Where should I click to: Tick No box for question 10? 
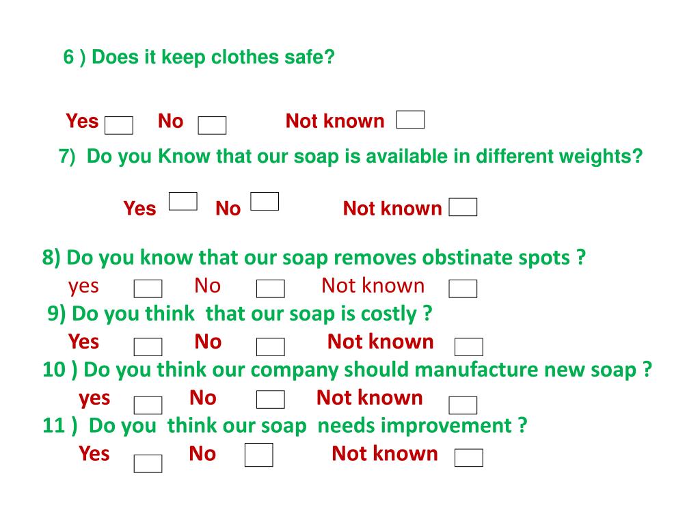271,399
